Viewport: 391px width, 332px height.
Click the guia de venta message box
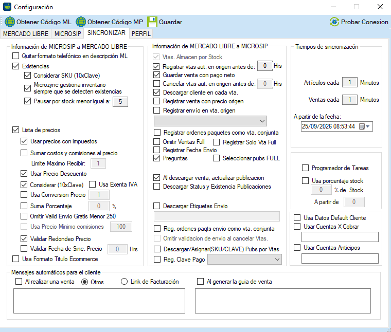[283, 301]
